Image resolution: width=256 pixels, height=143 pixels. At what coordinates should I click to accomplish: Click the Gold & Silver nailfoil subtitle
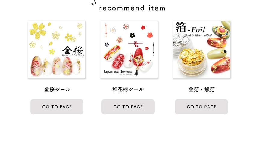(x=198, y=35)
